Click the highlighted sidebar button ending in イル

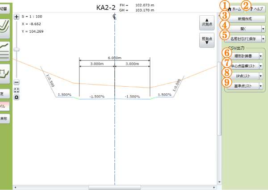[4, 106]
